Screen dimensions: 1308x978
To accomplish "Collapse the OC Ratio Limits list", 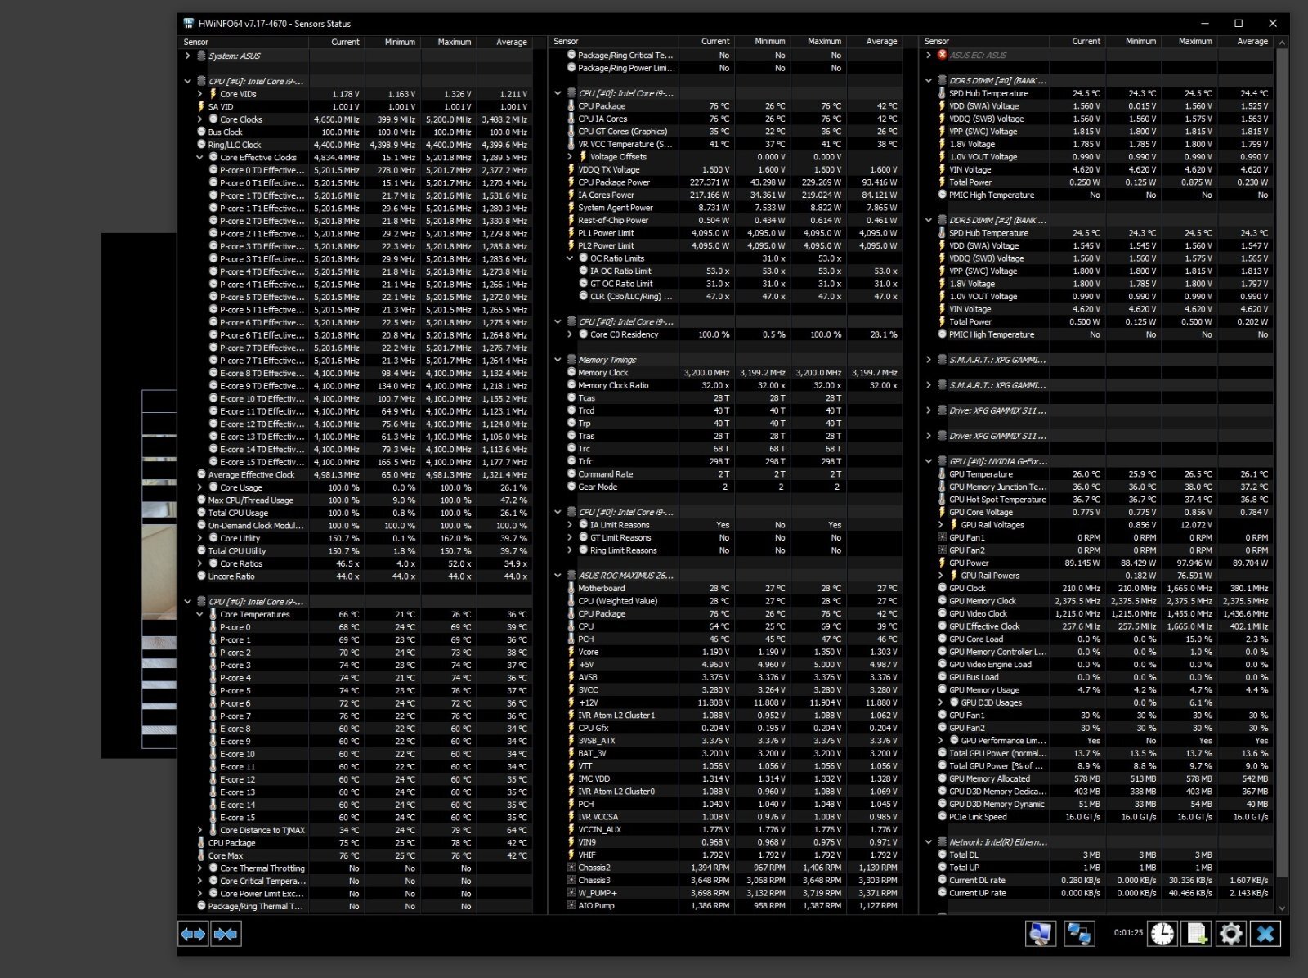I will coord(570,258).
